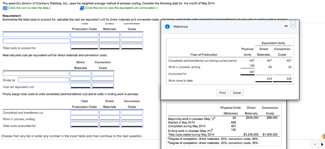Click the 'Requirement' heading
This screenshot has width=325, height=149.
point(12,16)
